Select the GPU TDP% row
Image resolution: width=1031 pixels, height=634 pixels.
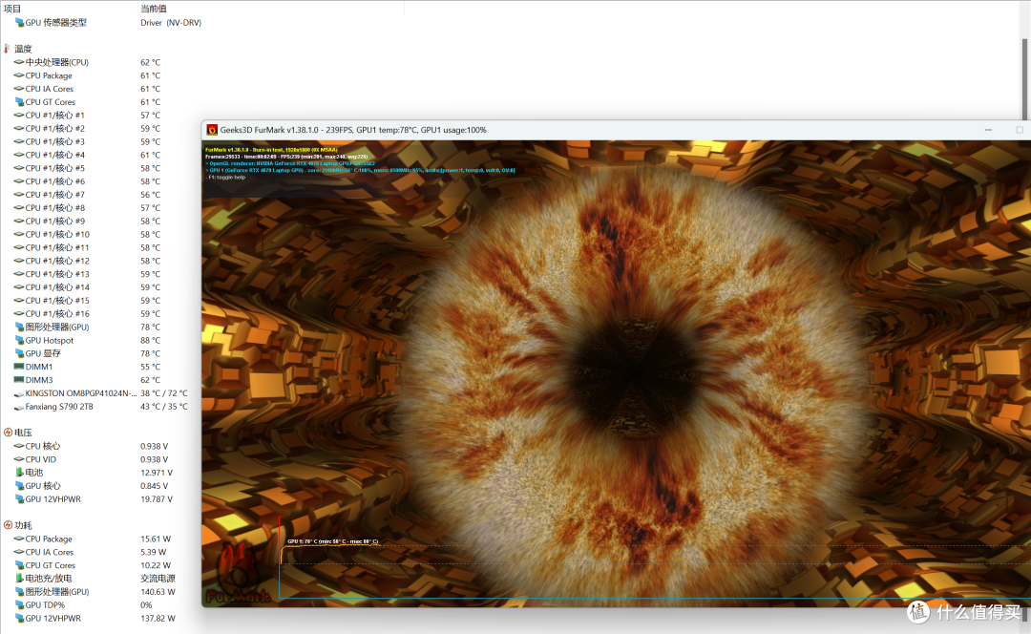tap(45, 605)
